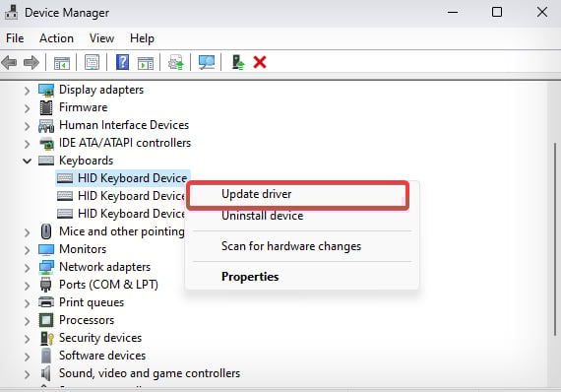Expand the Security devices node
The image size is (561, 392).
(27, 338)
